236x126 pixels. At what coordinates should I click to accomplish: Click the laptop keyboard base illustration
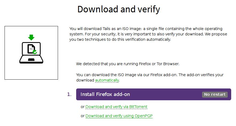(31, 59)
